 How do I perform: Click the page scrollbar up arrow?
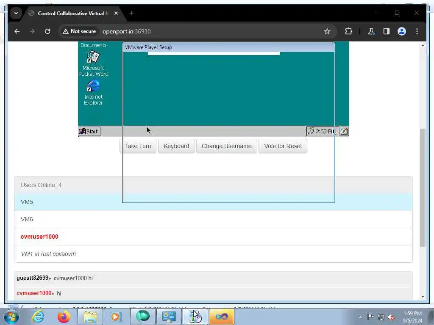click(423, 45)
